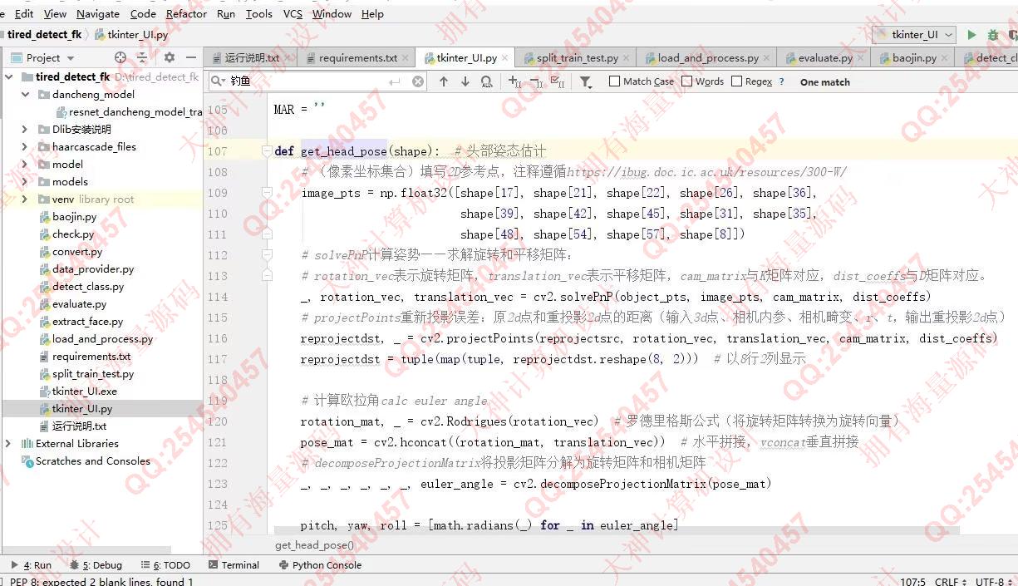Switch to the split_train_test.py tab

click(576, 58)
